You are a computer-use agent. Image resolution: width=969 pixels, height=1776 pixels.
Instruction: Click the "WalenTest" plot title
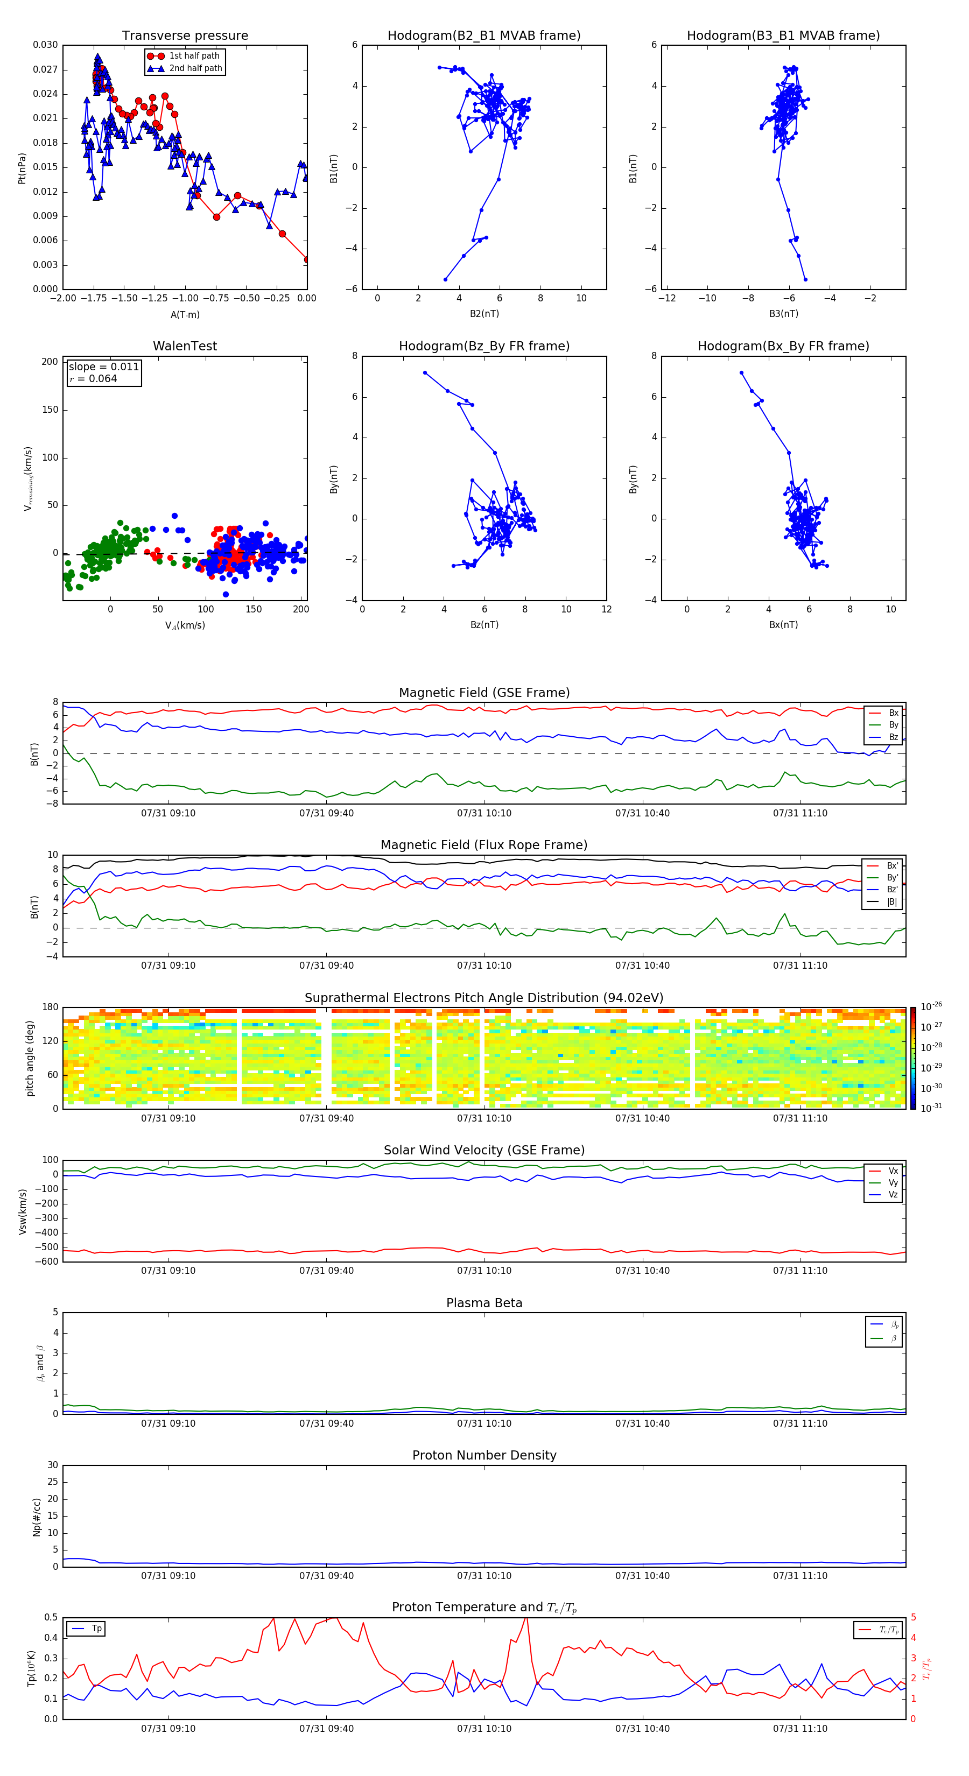(185, 346)
